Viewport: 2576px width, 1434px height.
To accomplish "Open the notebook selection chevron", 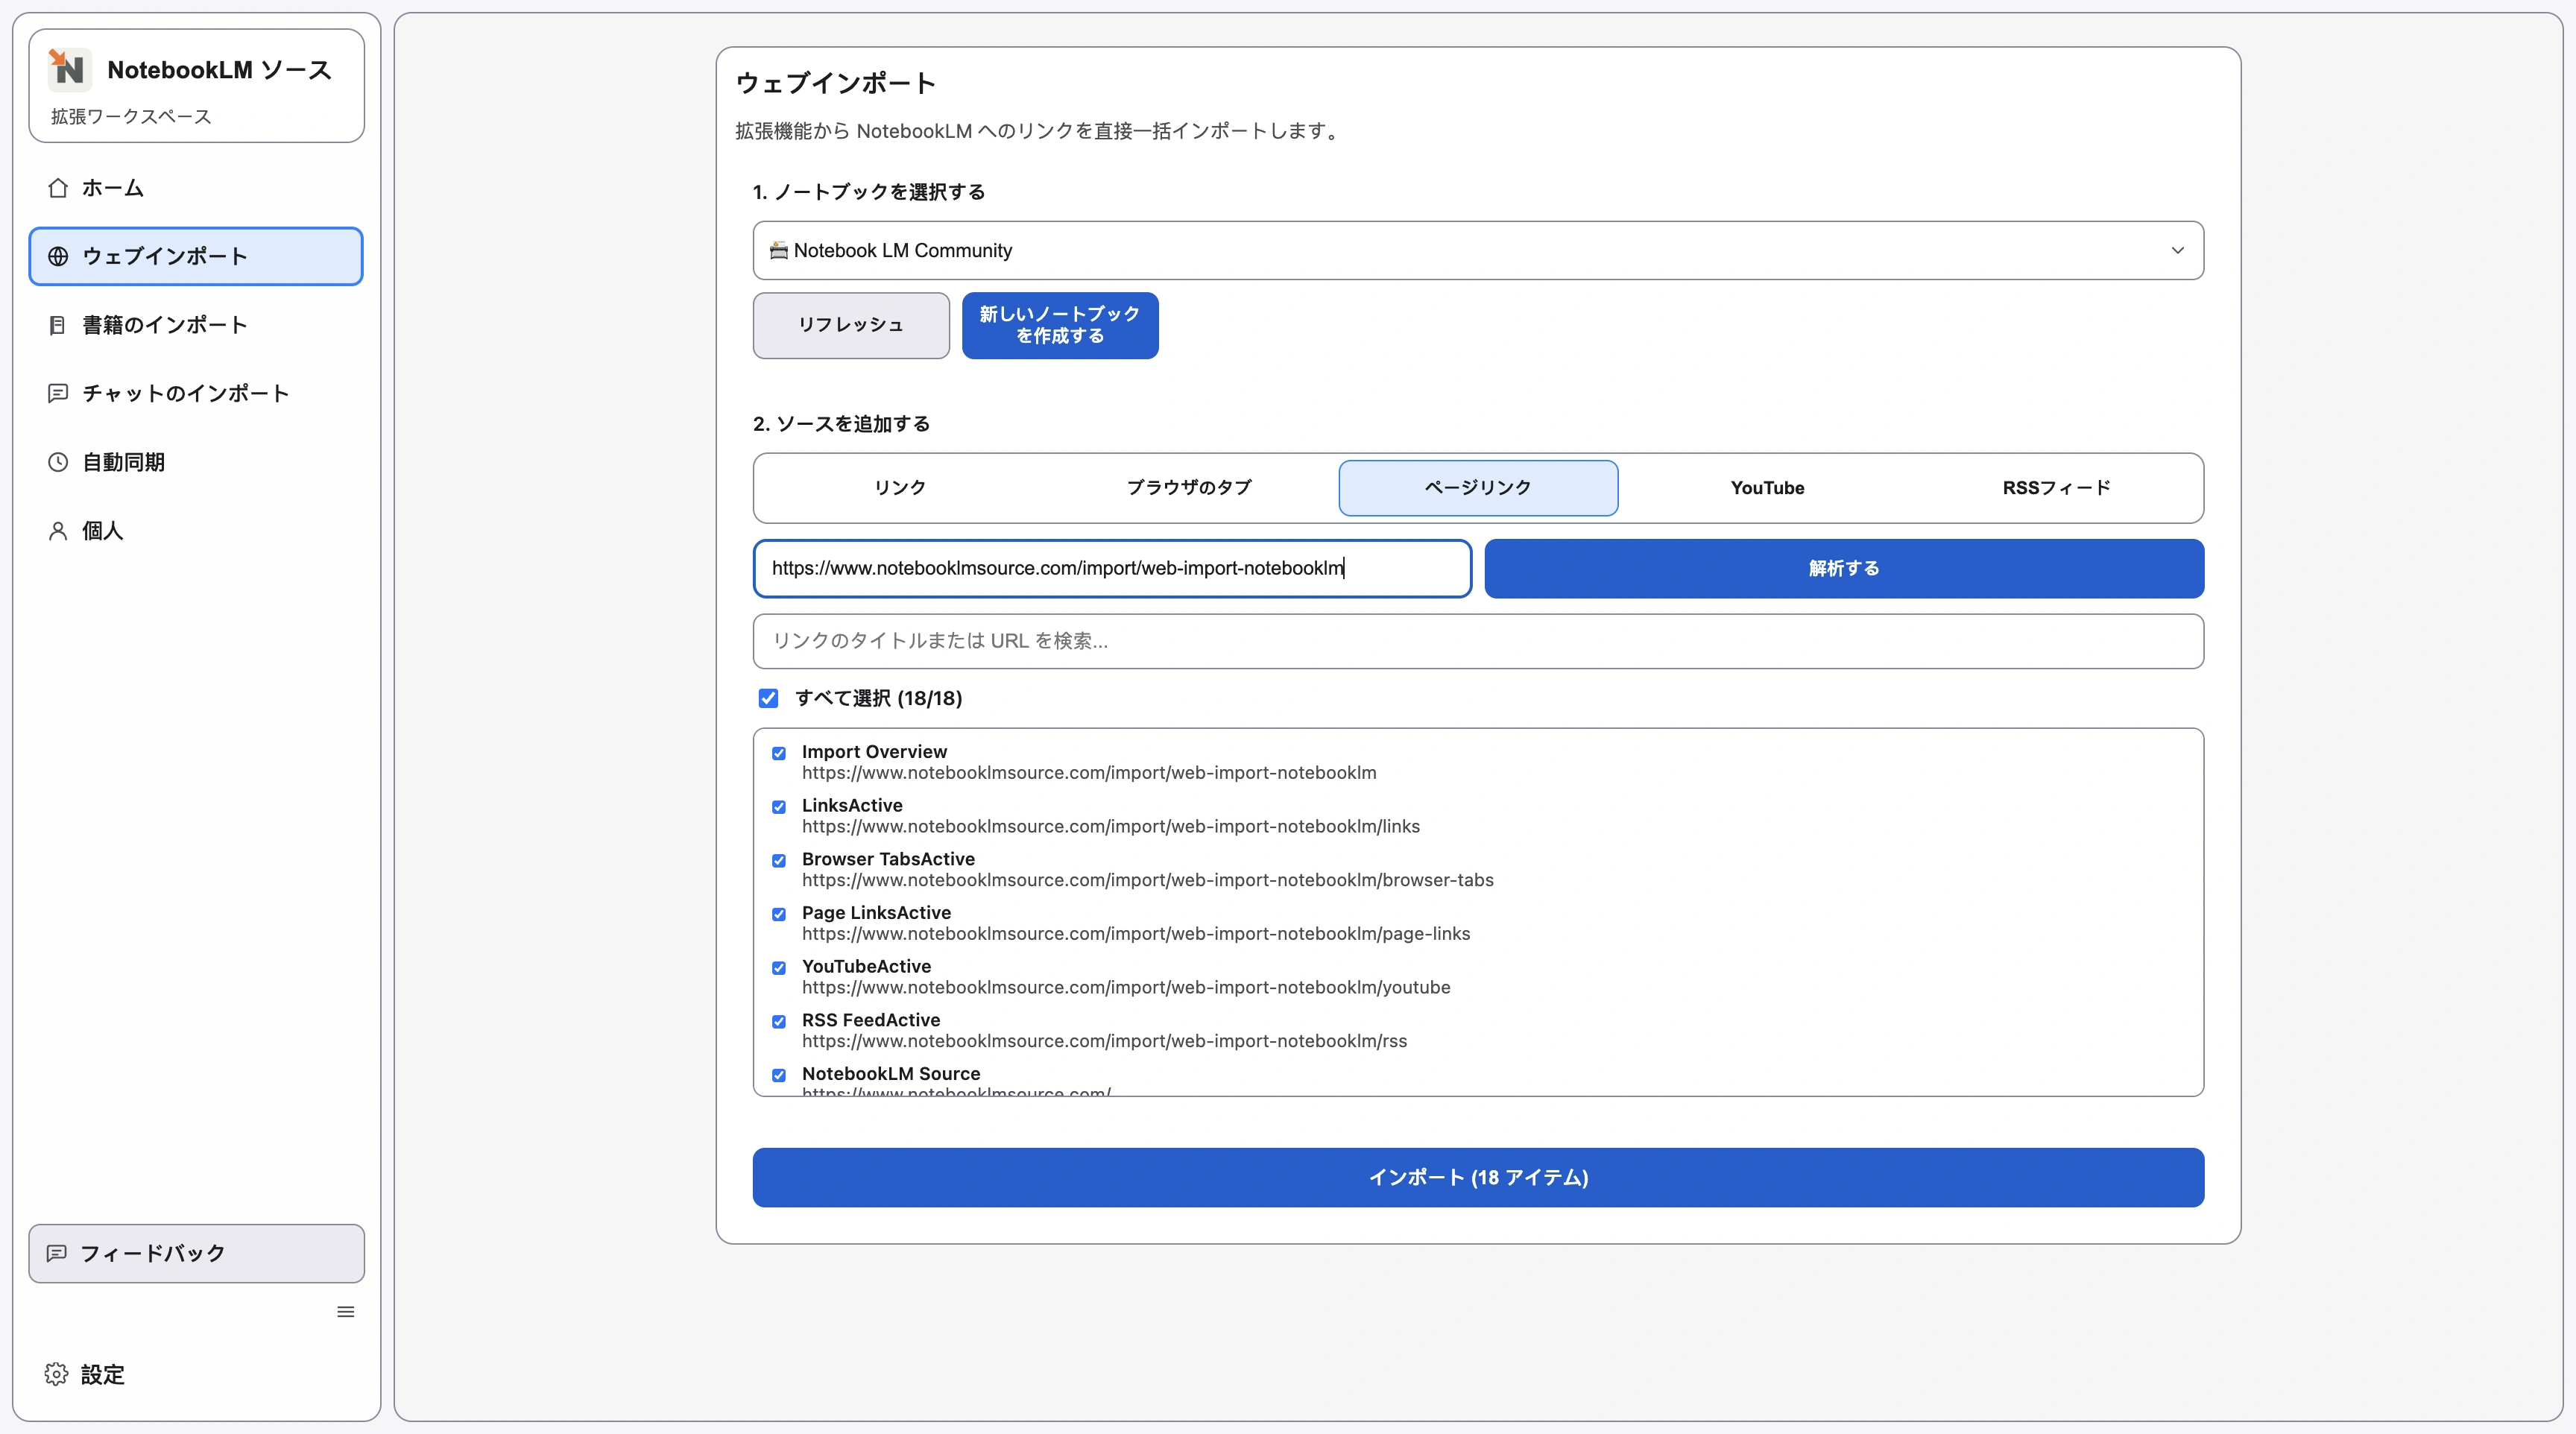I will pos(2179,251).
